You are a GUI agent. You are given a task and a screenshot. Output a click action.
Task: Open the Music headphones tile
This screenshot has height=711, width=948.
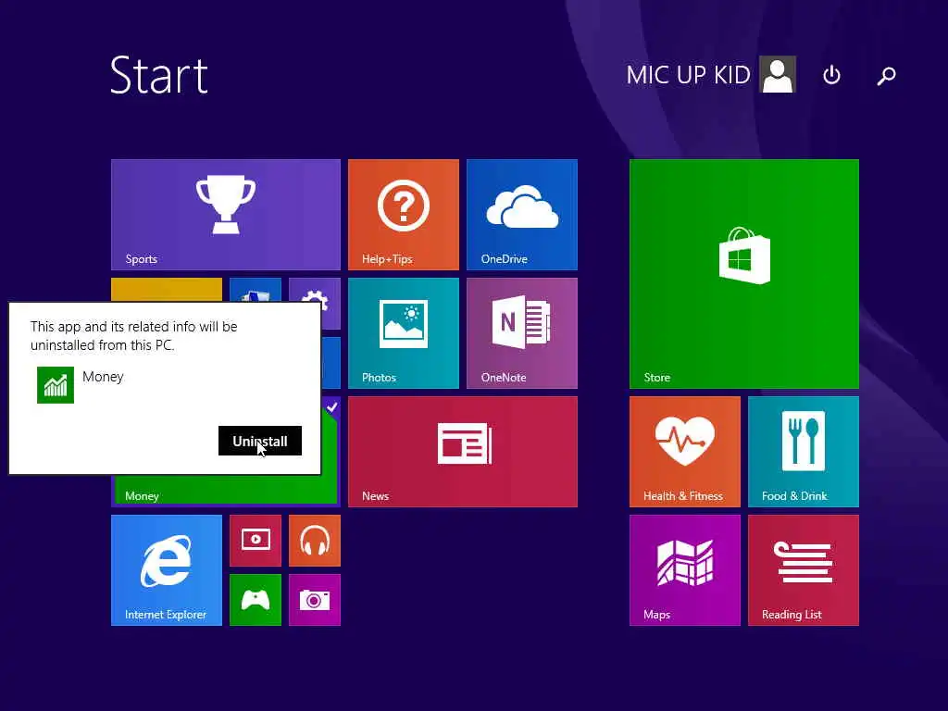(x=315, y=541)
